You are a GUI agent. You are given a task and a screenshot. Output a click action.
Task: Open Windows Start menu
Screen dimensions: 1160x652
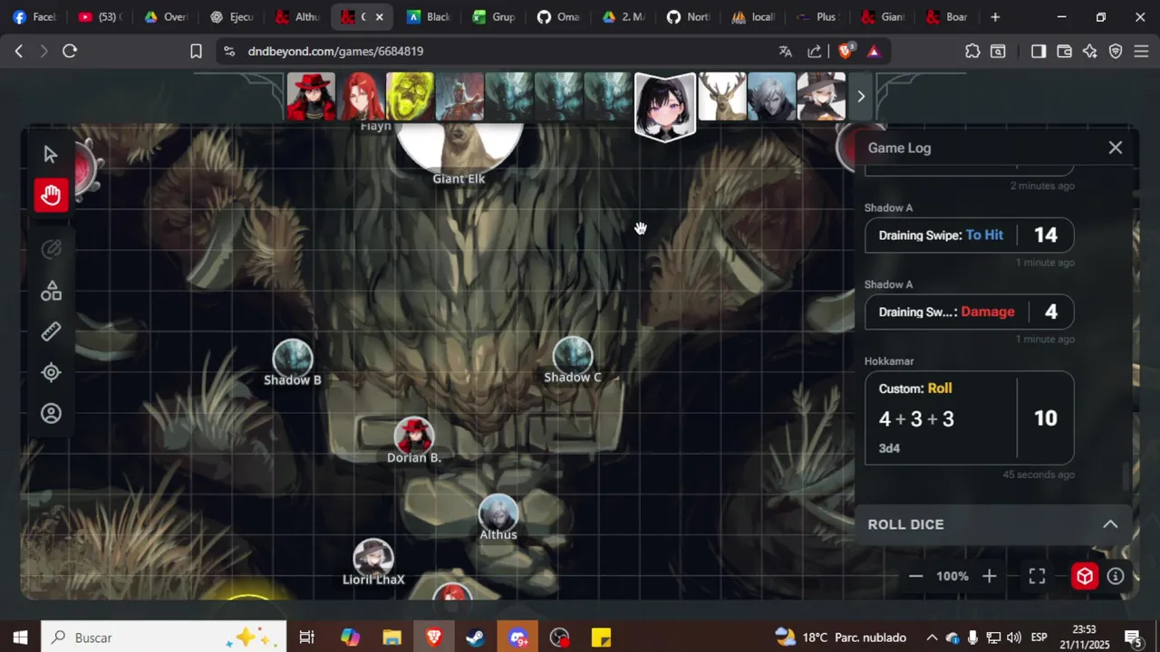point(20,638)
